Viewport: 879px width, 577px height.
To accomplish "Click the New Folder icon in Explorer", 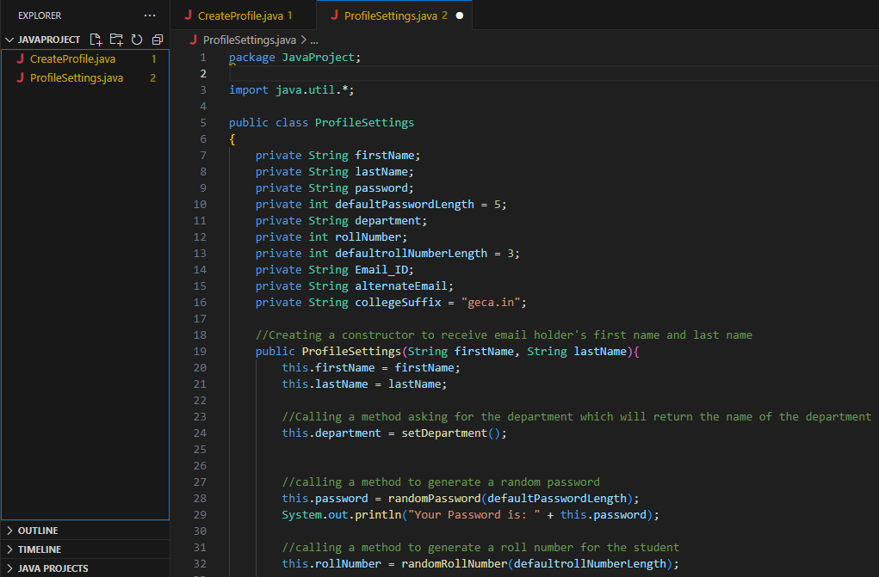I will click(116, 40).
